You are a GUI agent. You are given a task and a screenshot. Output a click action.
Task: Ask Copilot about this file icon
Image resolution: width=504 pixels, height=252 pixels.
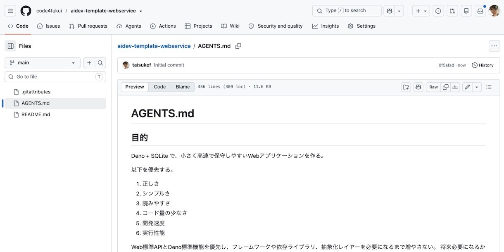pyautogui.click(x=418, y=87)
